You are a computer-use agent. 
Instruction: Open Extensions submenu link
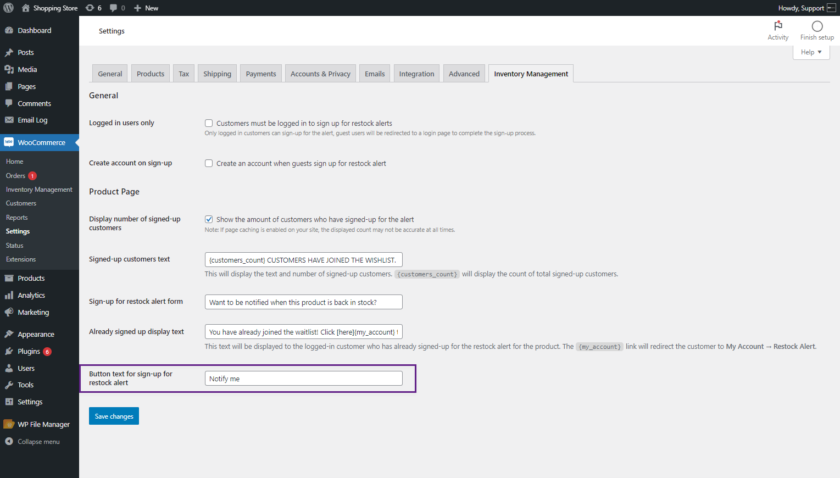point(21,259)
